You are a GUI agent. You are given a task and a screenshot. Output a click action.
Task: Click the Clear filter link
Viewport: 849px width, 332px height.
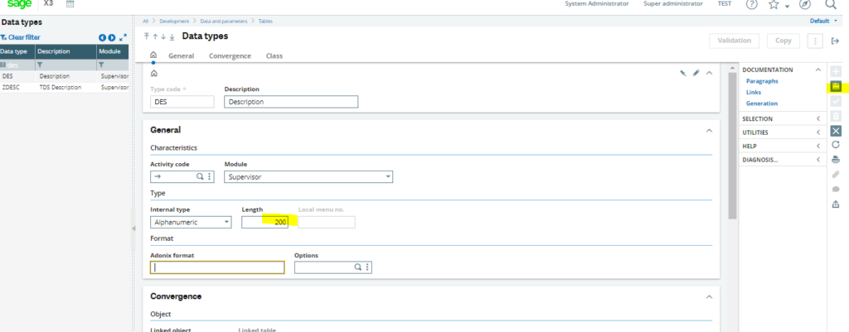tap(23, 37)
